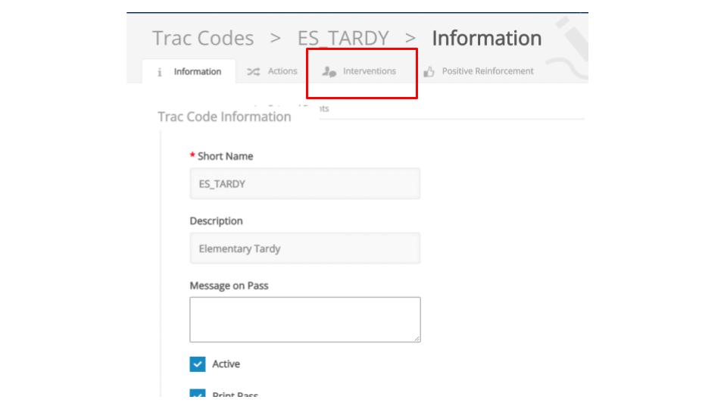This screenshot has height=409, width=727.
Task: Click the shuffle arrows icon beside Actions
Action: click(254, 71)
